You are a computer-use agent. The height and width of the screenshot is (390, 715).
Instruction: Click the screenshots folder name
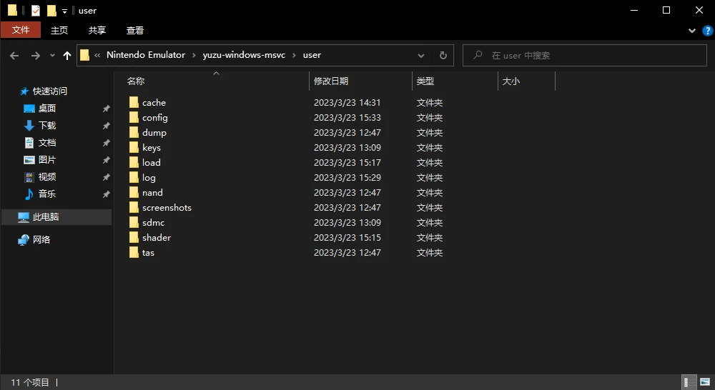167,208
